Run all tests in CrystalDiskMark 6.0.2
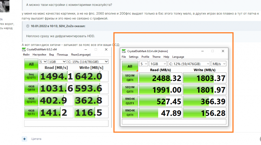Viewport: 261px width, 145px height. point(31,64)
